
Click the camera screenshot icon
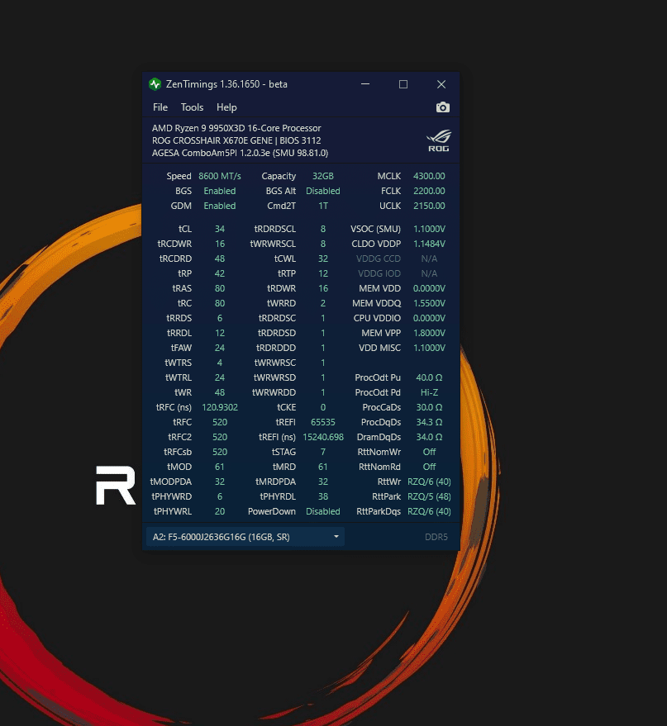point(442,107)
